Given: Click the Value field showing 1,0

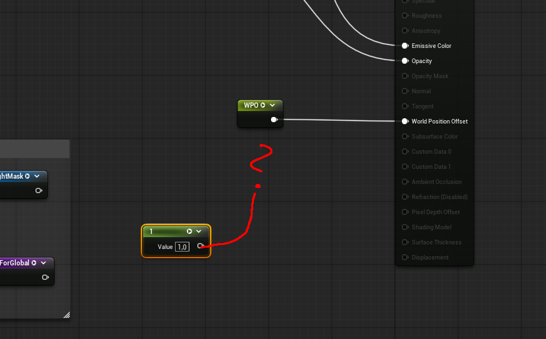Looking at the screenshot, I should [x=182, y=247].
